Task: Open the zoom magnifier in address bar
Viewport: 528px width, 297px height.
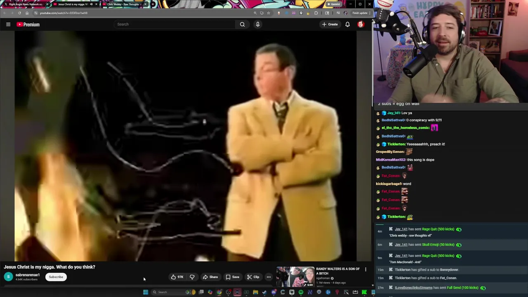Action: click(x=255, y=13)
